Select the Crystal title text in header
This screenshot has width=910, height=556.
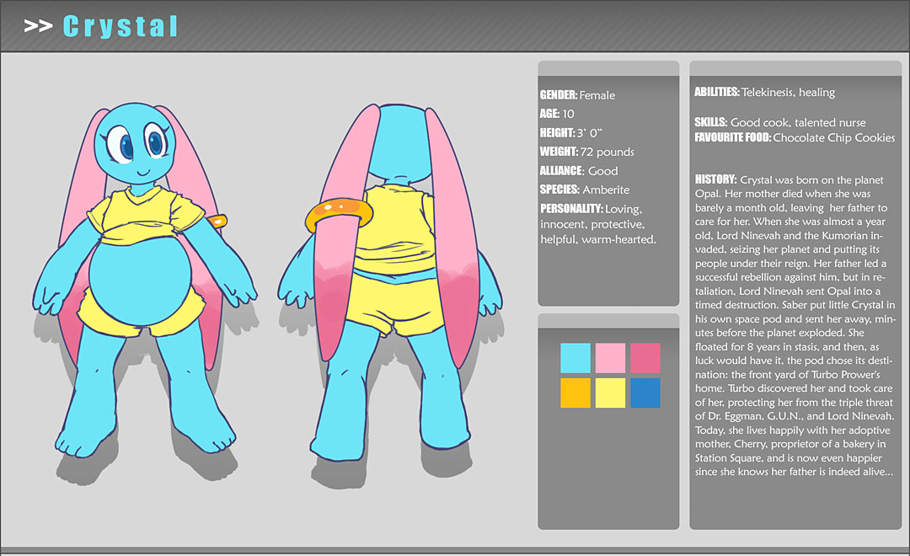tap(120, 26)
